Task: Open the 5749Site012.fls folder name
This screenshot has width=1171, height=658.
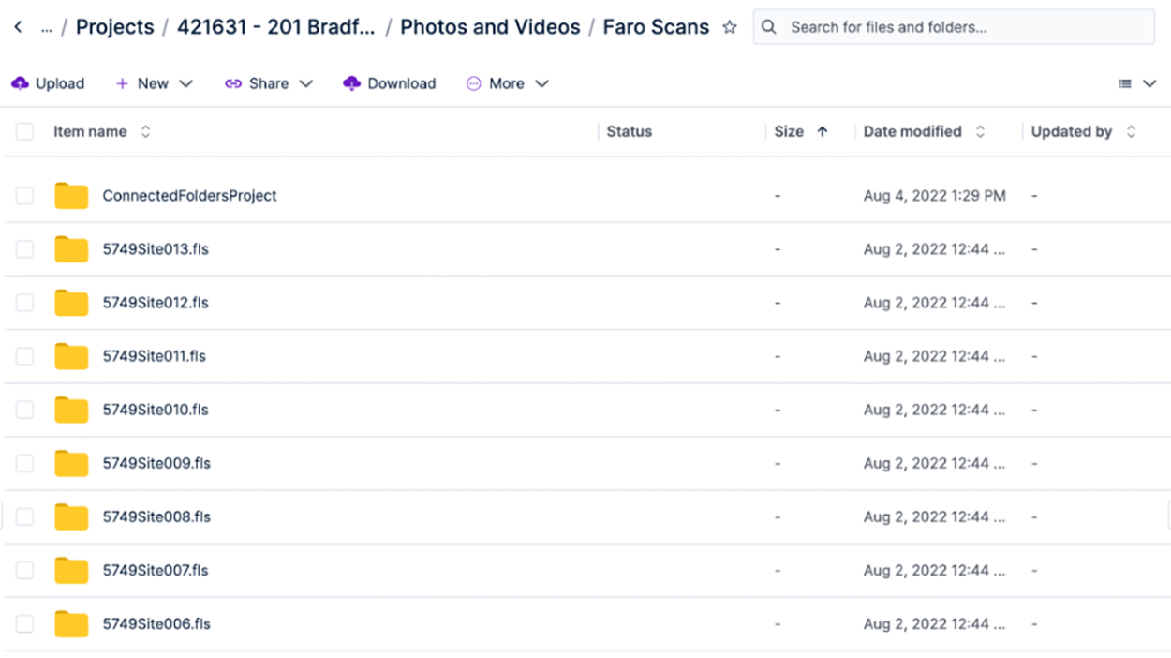Action: tap(156, 303)
